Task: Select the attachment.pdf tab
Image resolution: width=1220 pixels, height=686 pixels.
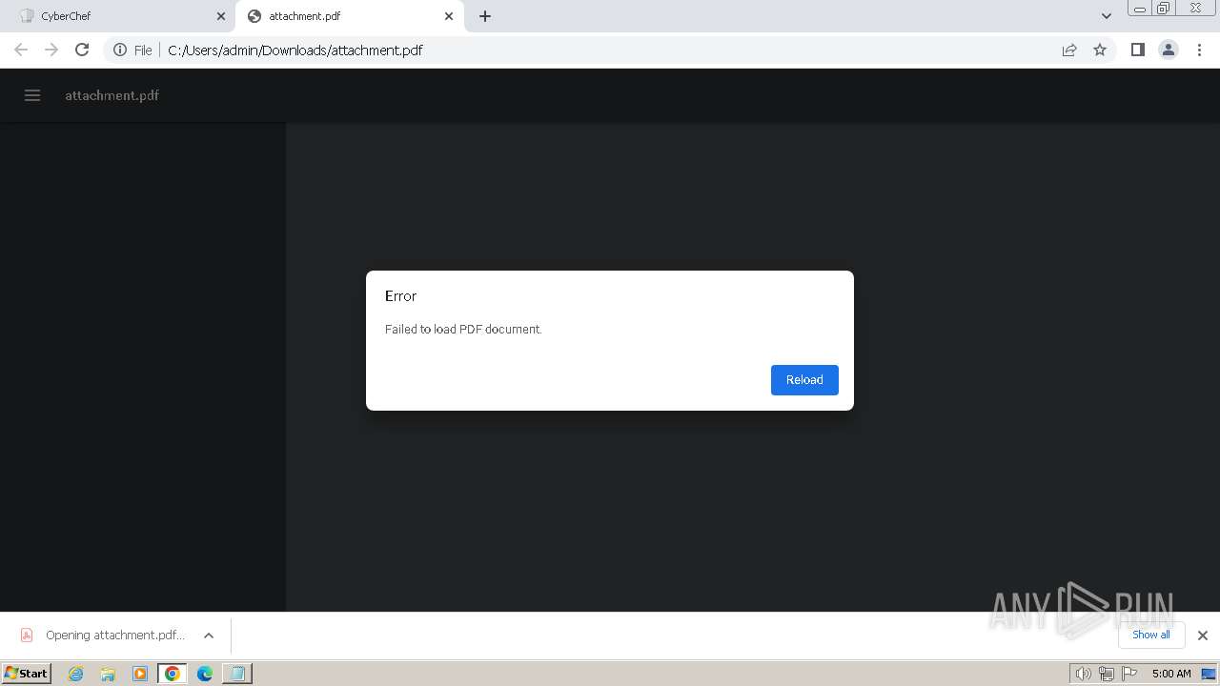Action: (349, 16)
